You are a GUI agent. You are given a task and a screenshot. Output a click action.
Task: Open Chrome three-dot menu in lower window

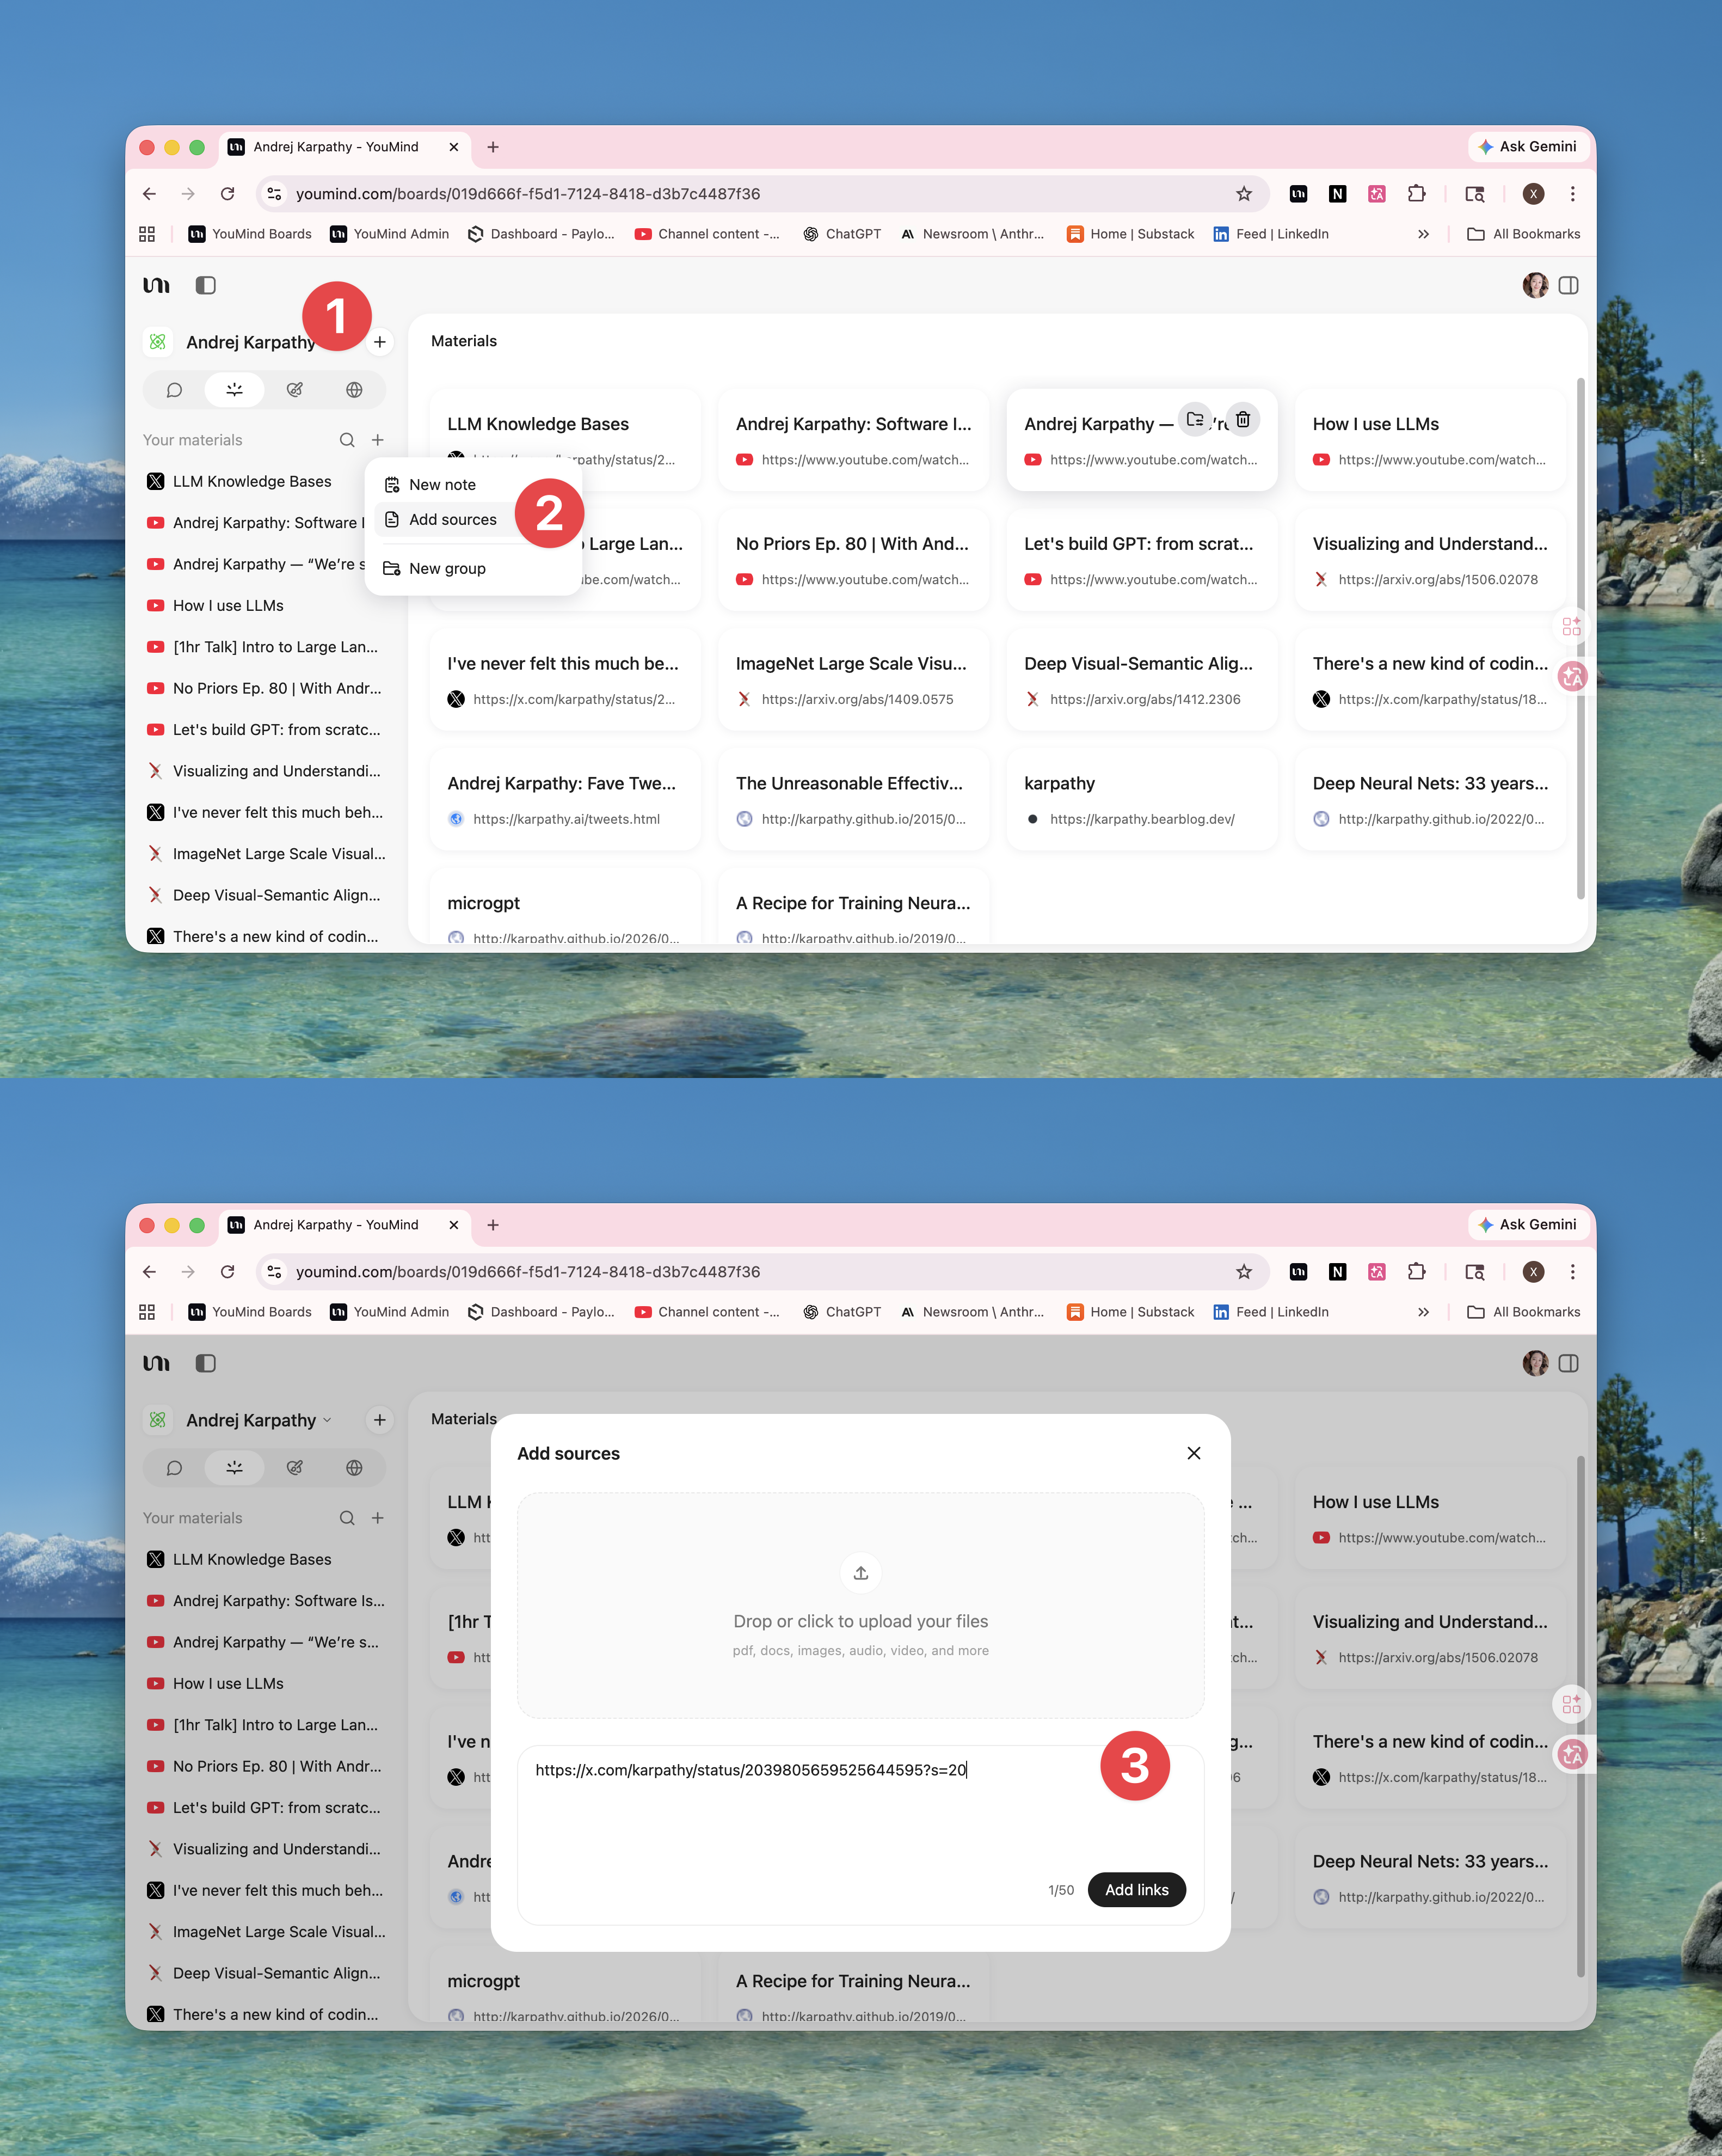pyautogui.click(x=1572, y=1272)
